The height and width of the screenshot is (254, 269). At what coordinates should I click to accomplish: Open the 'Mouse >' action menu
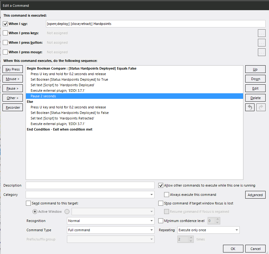[x=13, y=79]
